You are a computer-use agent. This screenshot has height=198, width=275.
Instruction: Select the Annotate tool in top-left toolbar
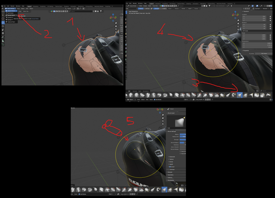[3, 37]
